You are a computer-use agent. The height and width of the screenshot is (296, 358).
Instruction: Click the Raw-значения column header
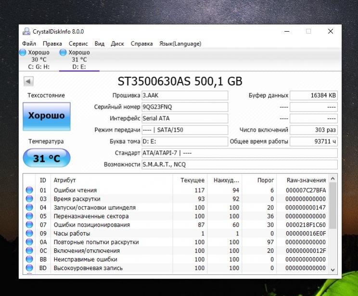tap(302, 180)
